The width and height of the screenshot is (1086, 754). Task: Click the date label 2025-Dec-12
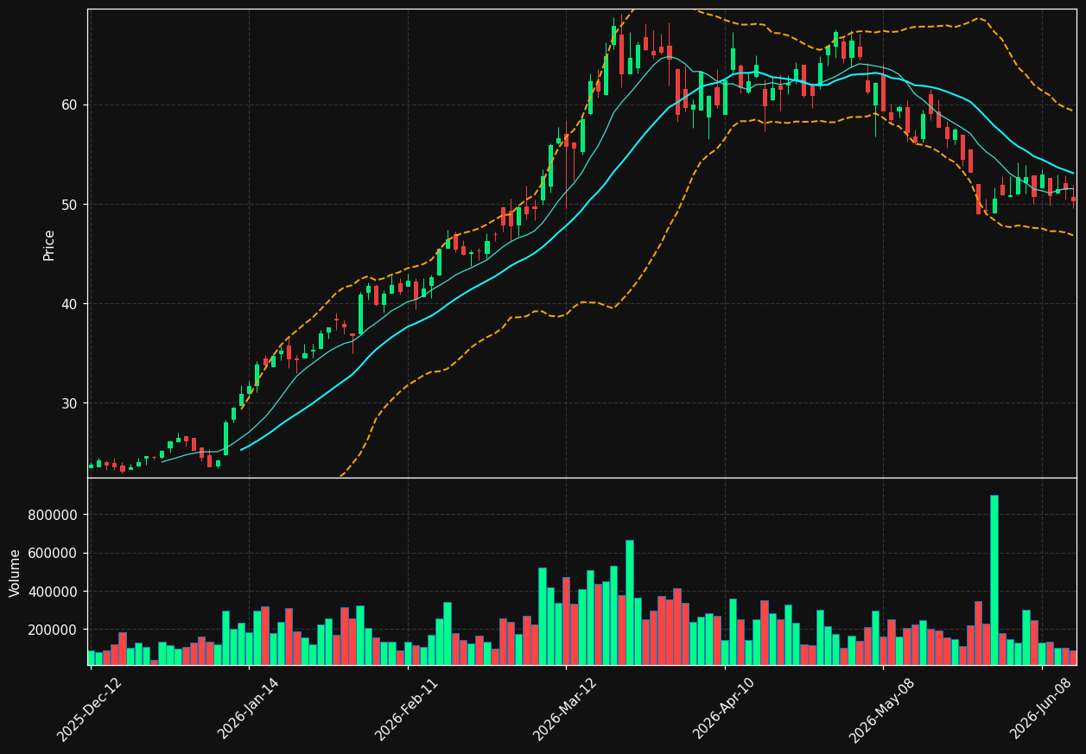(x=89, y=709)
